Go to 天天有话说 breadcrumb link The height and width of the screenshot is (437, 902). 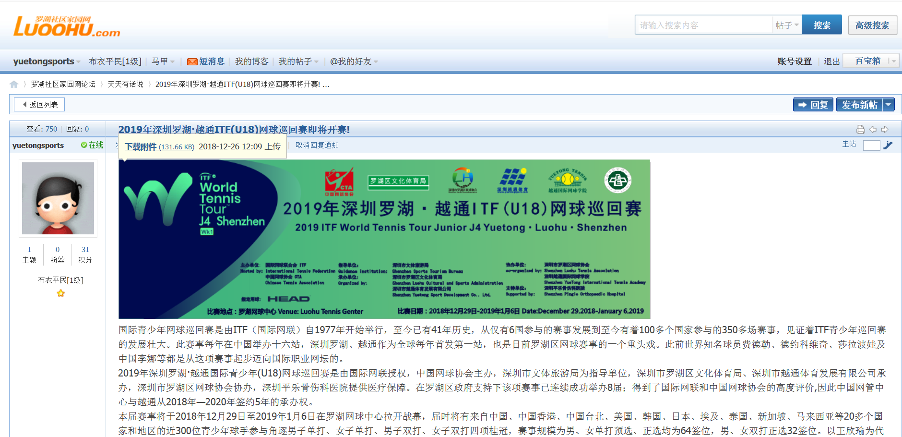125,84
